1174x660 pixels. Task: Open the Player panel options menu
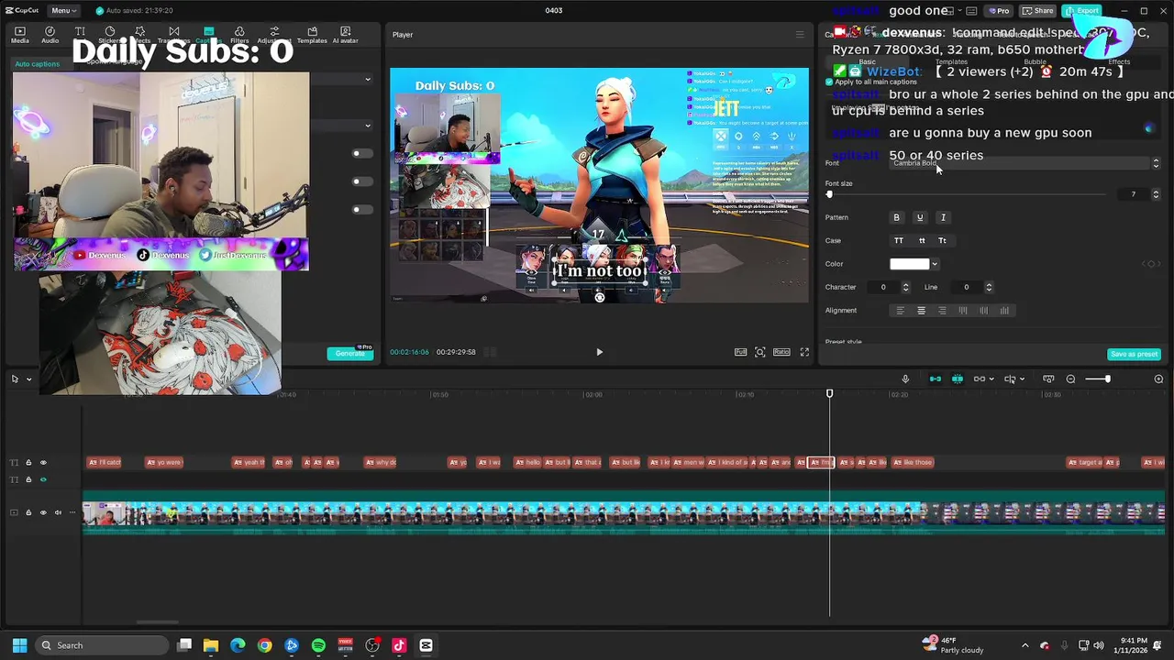point(799,35)
